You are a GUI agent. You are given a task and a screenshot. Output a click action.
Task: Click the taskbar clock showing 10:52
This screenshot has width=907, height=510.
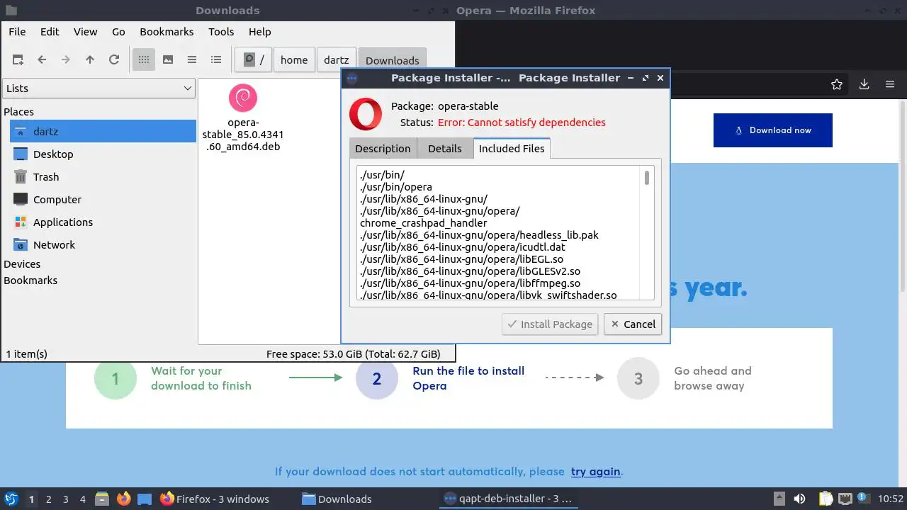891,499
